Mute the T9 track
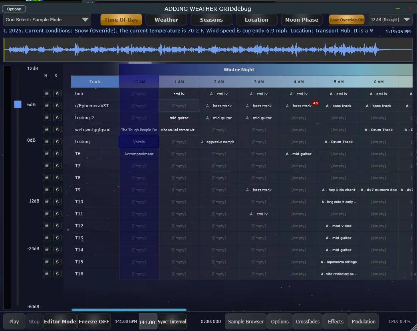This screenshot has width=417, height=331. coord(47,190)
